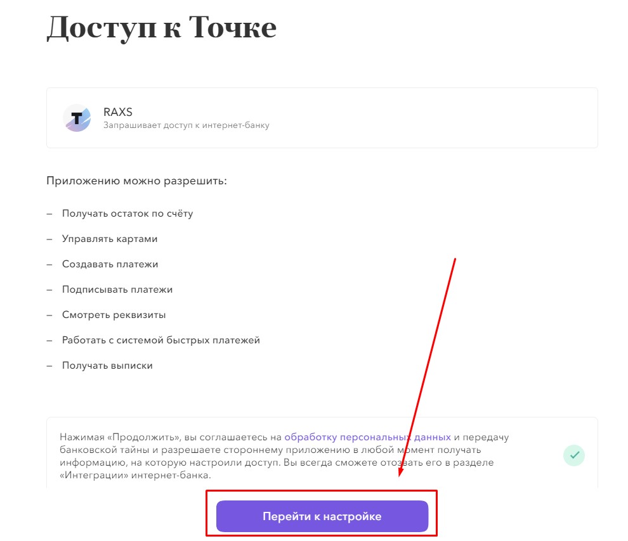Click «Запрашивает доступ к интернет-банку» subtitle
628x541 pixels.
[x=186, y=125]
